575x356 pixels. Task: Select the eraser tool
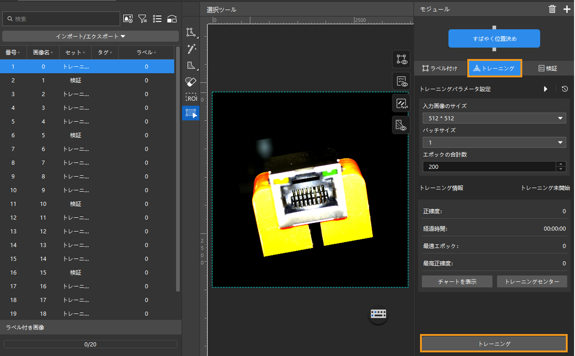click(191, 82)
